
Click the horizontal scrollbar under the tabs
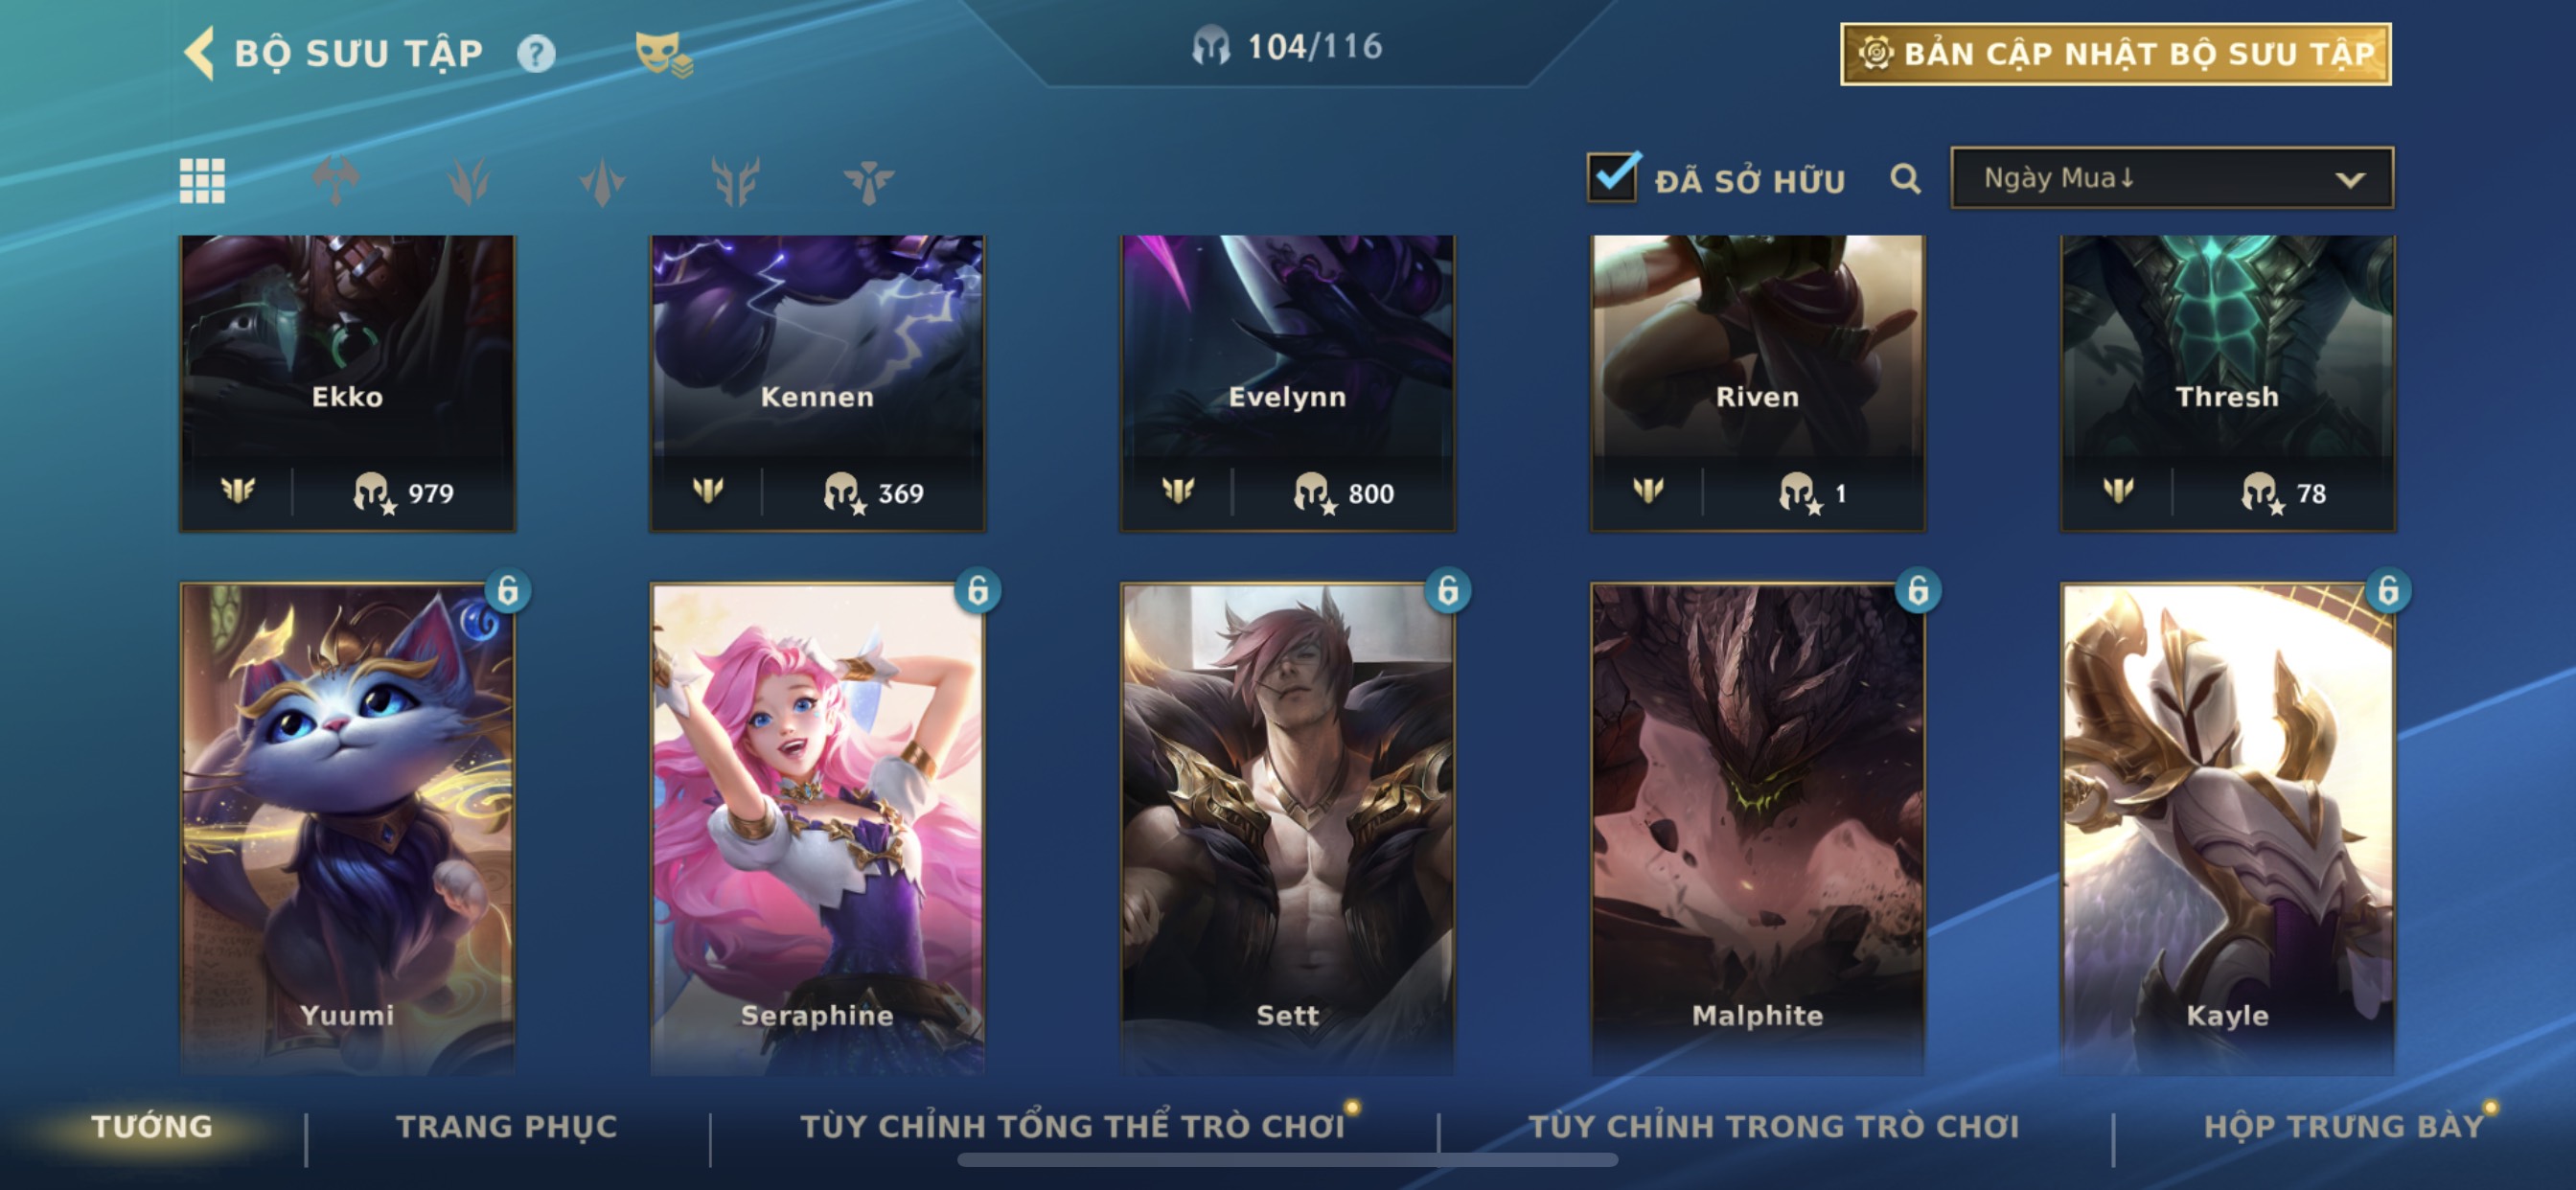pos(1287,1160)
